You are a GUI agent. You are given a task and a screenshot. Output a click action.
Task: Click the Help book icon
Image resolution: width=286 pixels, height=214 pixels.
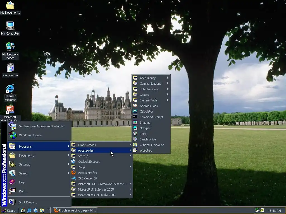pyautogui.click(x=12, y=182)
